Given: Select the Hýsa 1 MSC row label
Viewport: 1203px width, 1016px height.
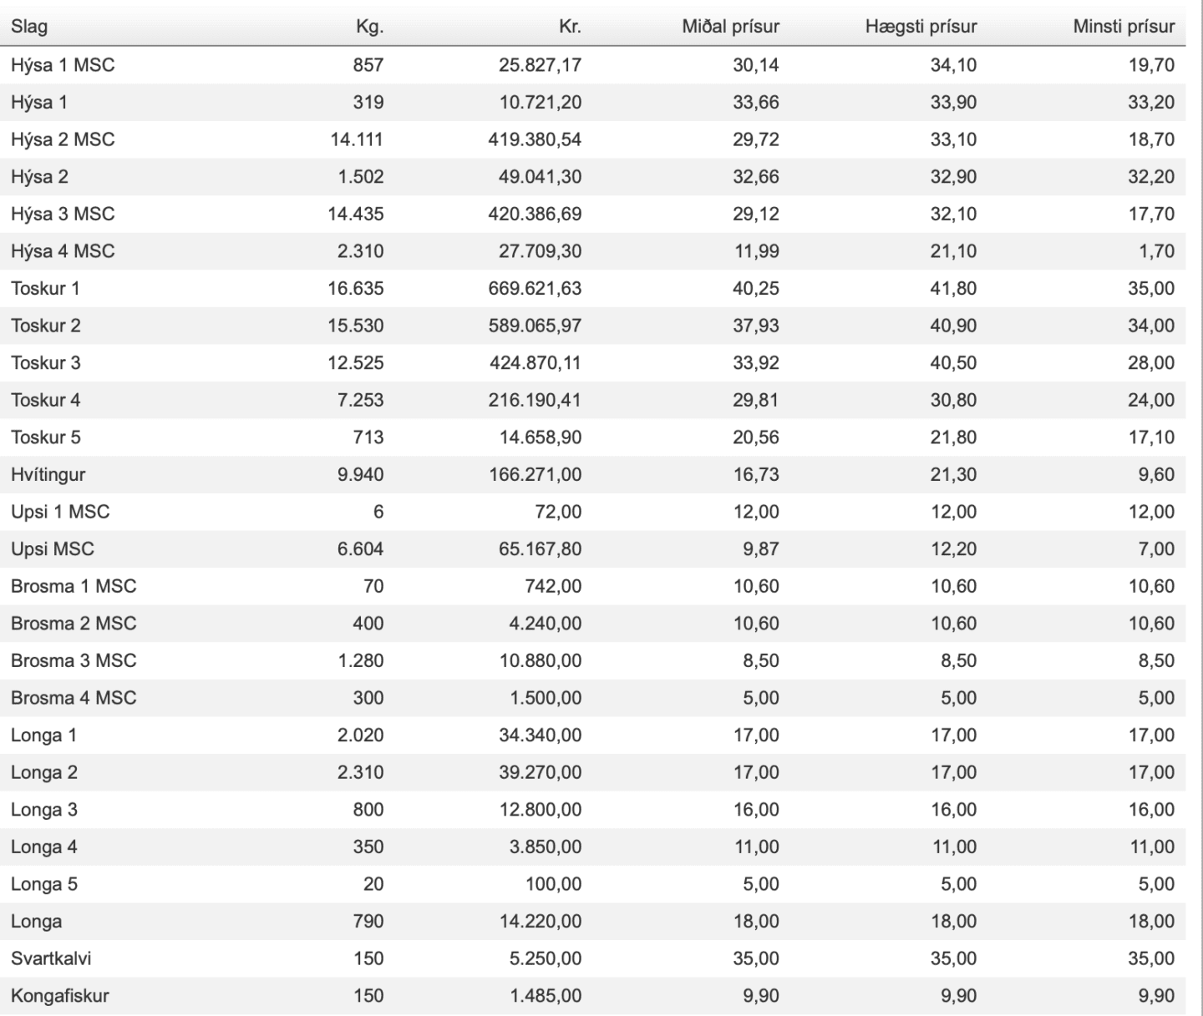Looking at the screenshot, I should 63,65.
